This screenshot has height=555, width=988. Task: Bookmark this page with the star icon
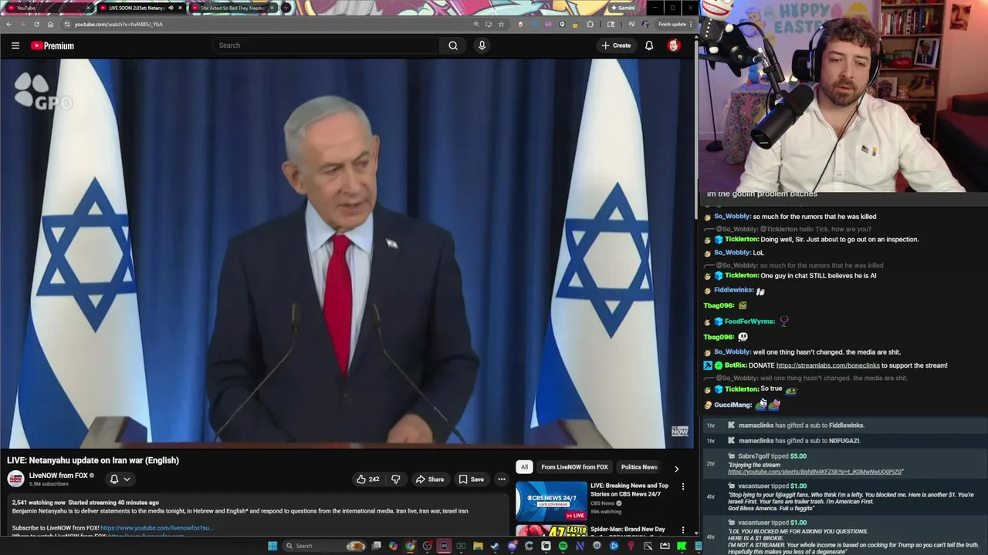click(x=501, y=24)
